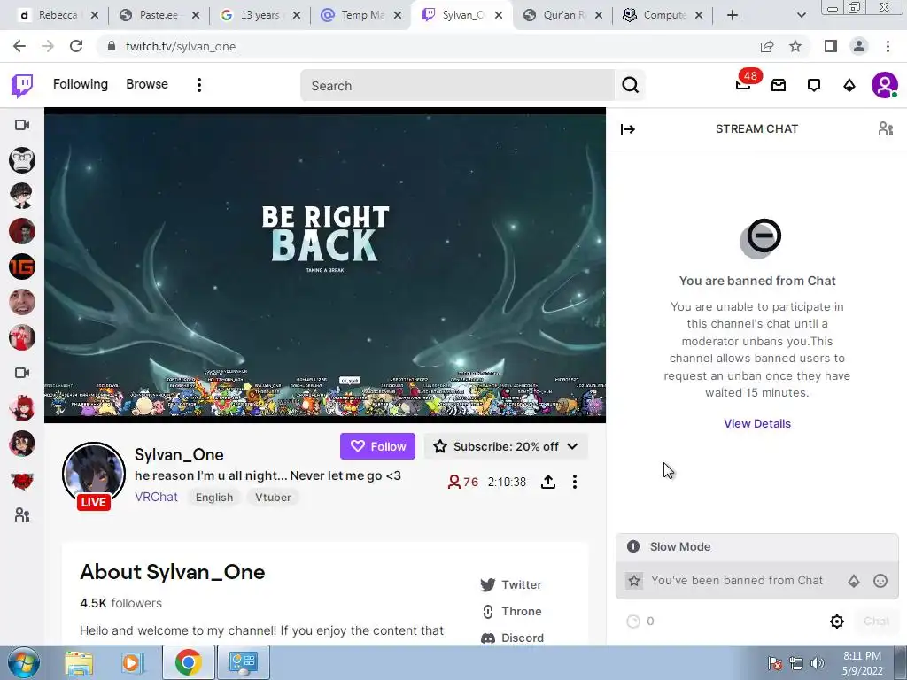Viewport: 907px width, 680px height.
Task: Open the Chrome profile icon
Action: tap(859, 46)
